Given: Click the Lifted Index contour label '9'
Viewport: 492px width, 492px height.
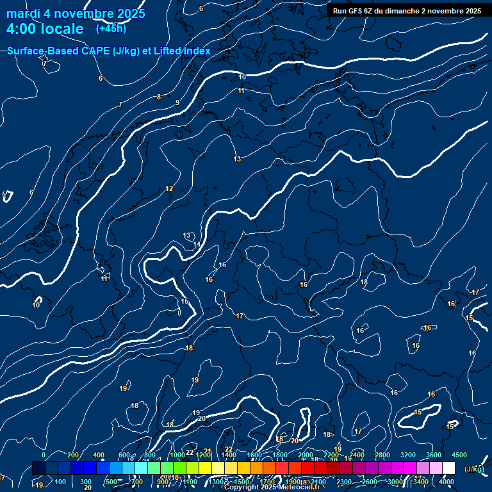Looking at the screenshot, I should pos(177,102).
